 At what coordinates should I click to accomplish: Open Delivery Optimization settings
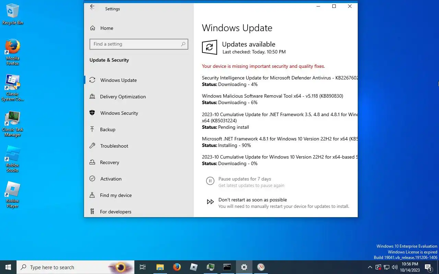point(139,97)
